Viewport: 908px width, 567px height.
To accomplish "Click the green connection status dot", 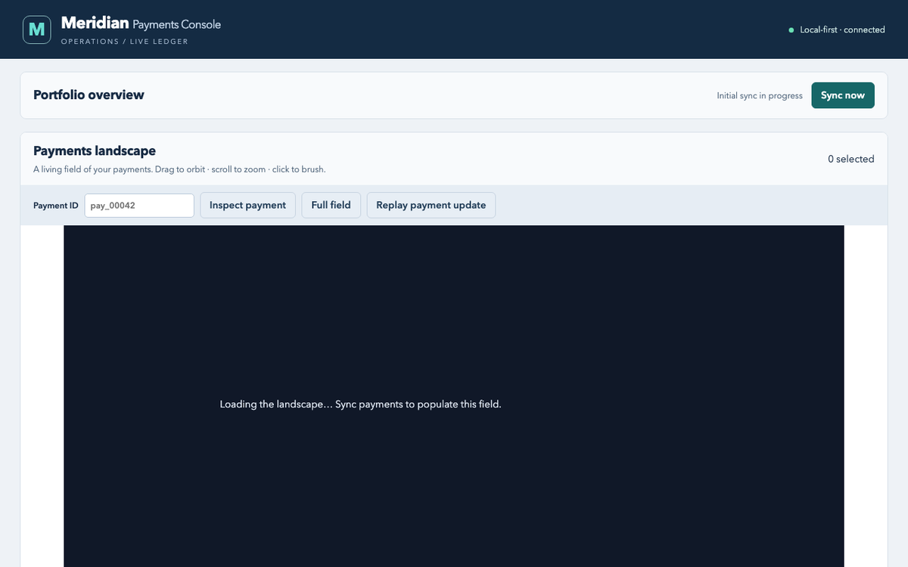I will 791,30.
